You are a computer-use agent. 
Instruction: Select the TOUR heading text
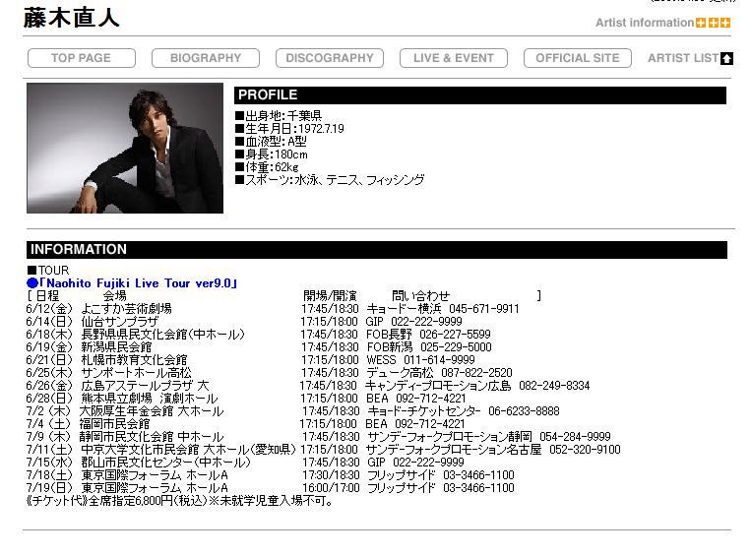point(48,270)
